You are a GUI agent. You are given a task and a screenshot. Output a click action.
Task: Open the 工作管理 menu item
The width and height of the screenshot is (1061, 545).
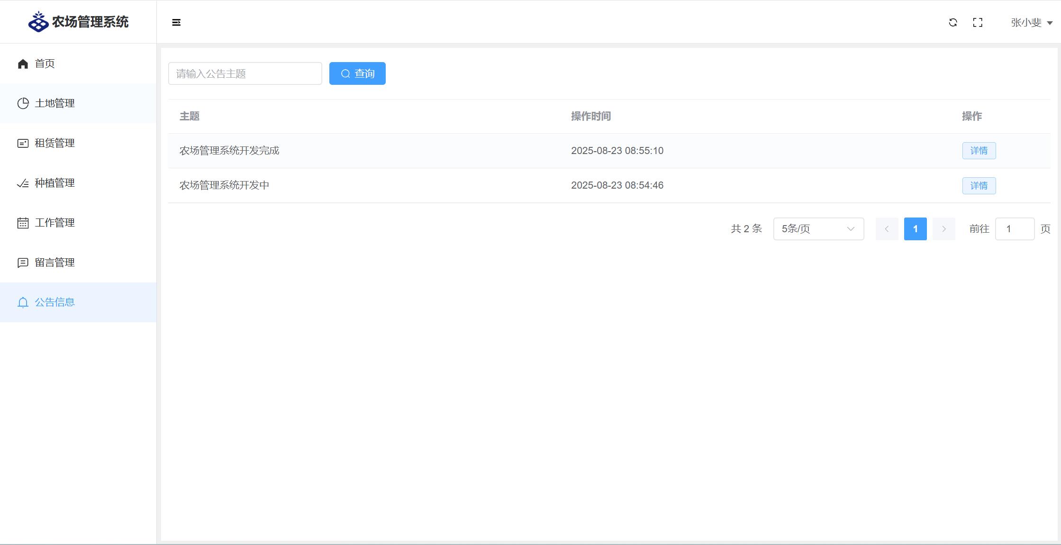pos(55,223)
